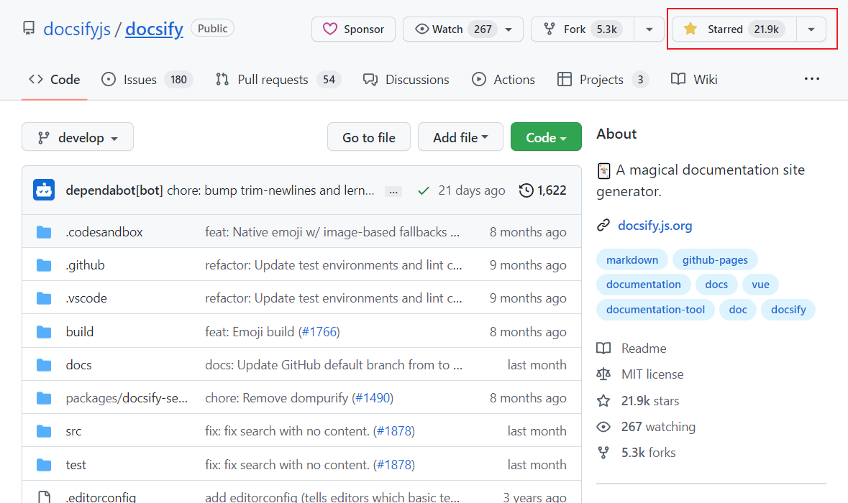Click the Go to file button
The image size is (848, 503).
[369, 137]
